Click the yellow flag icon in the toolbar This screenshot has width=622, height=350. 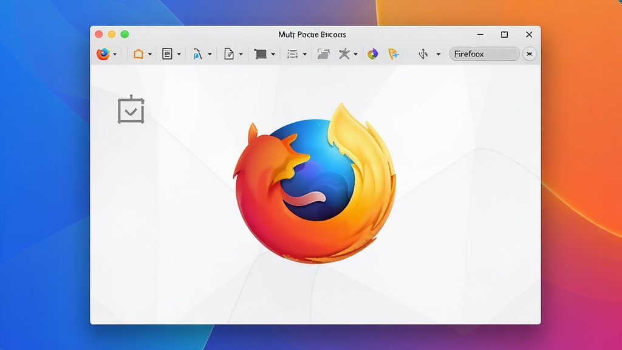pyautogui.click(x=393, y=54)
